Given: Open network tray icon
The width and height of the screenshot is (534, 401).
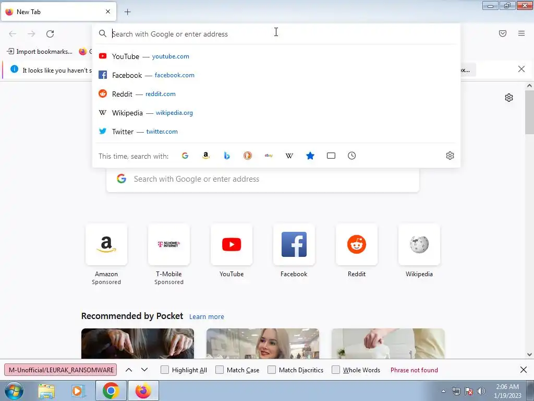Looking at the screenshot, I should 456,391.
